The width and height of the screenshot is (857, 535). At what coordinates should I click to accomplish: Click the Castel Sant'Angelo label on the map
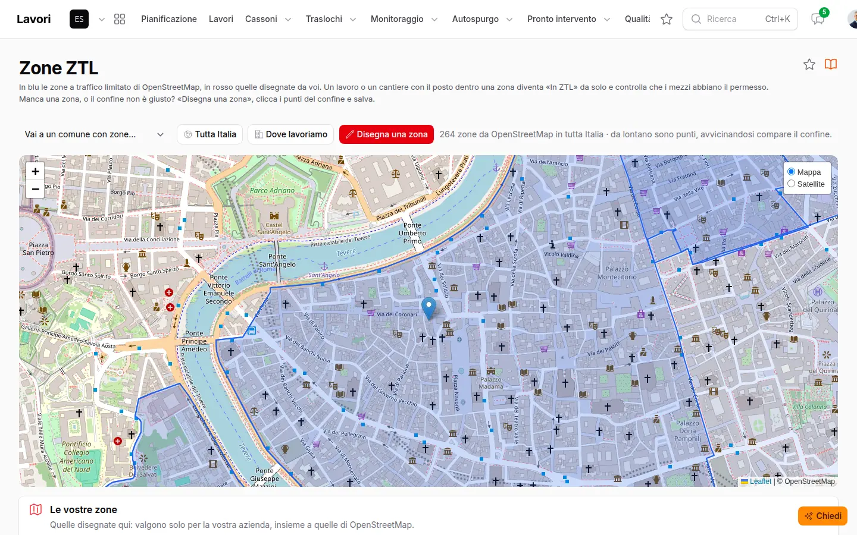[274, 228]
